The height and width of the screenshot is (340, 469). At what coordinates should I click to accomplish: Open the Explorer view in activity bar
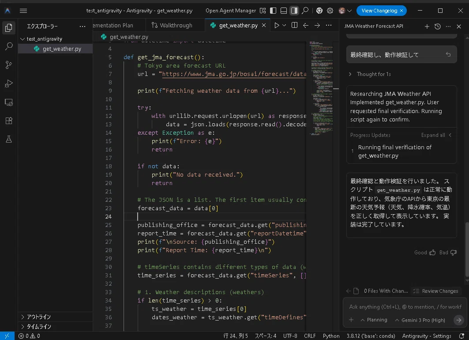tap(9, 28)
